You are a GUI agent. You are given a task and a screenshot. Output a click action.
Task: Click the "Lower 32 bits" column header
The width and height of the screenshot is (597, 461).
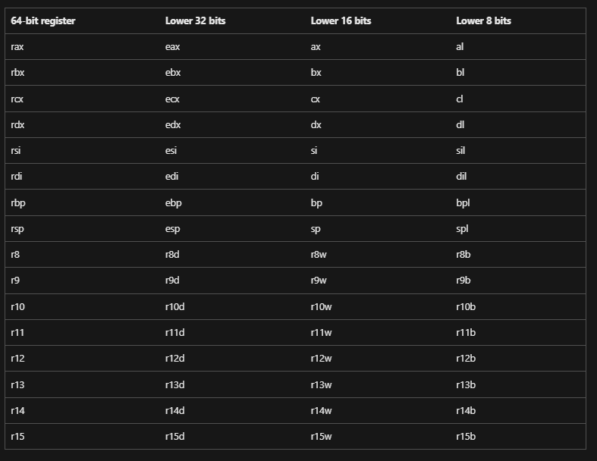click(x=195, y=21)
